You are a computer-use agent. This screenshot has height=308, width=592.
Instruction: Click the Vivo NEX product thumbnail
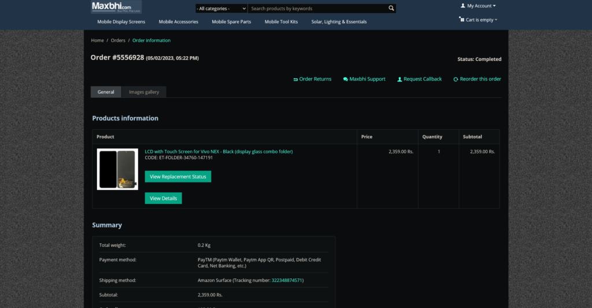point(117,169)
